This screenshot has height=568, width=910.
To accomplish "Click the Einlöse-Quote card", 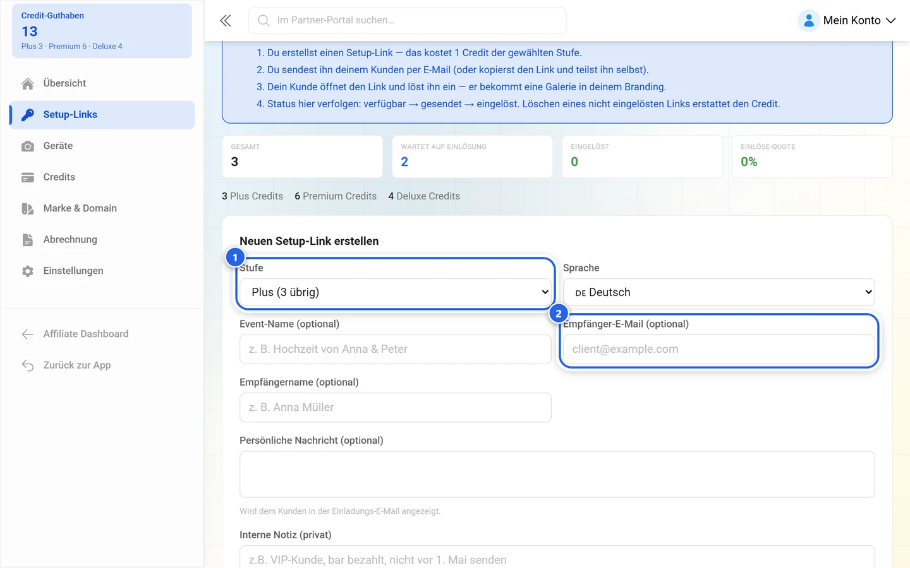I will [812, 157].
